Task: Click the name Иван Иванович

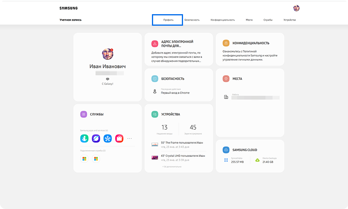Action: coord(108,66)
